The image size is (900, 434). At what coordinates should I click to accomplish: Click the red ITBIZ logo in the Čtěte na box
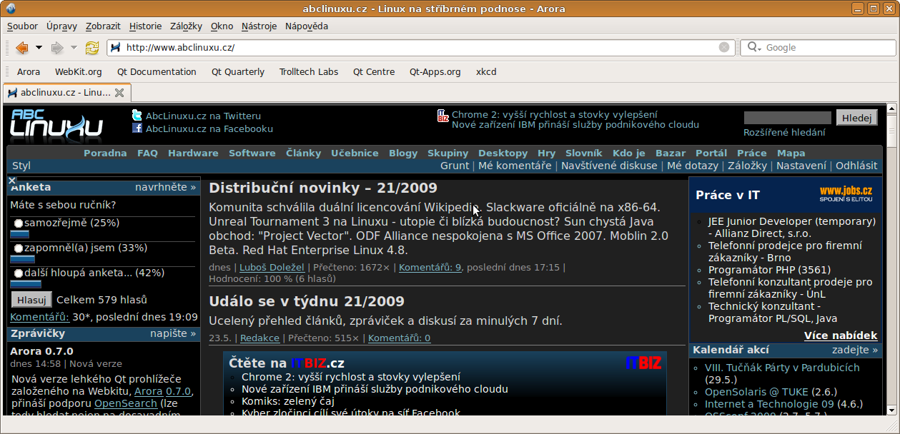click(643, 363)
